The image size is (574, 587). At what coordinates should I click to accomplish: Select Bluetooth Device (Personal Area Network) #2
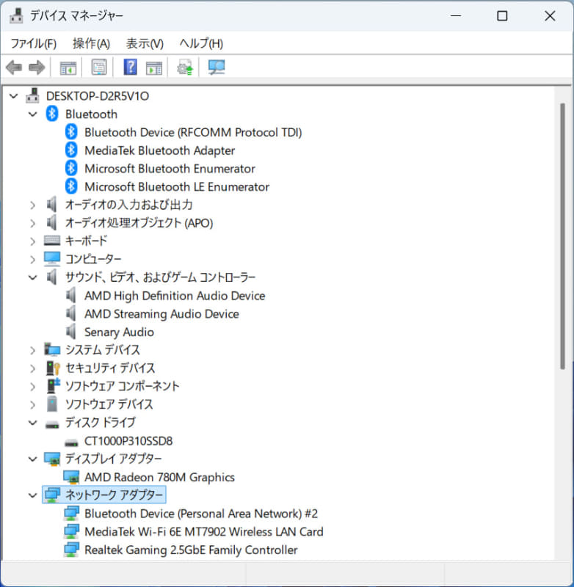click(201, 513)
